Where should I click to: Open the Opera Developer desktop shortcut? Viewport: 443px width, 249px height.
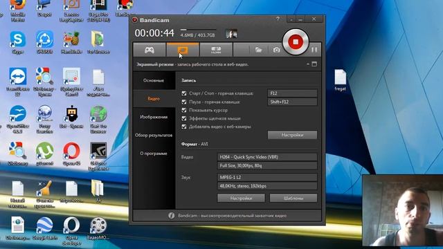point(71,230)
